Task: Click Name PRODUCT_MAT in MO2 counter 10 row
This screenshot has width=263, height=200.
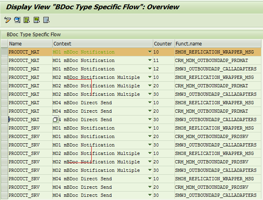Action: point(24,77)
